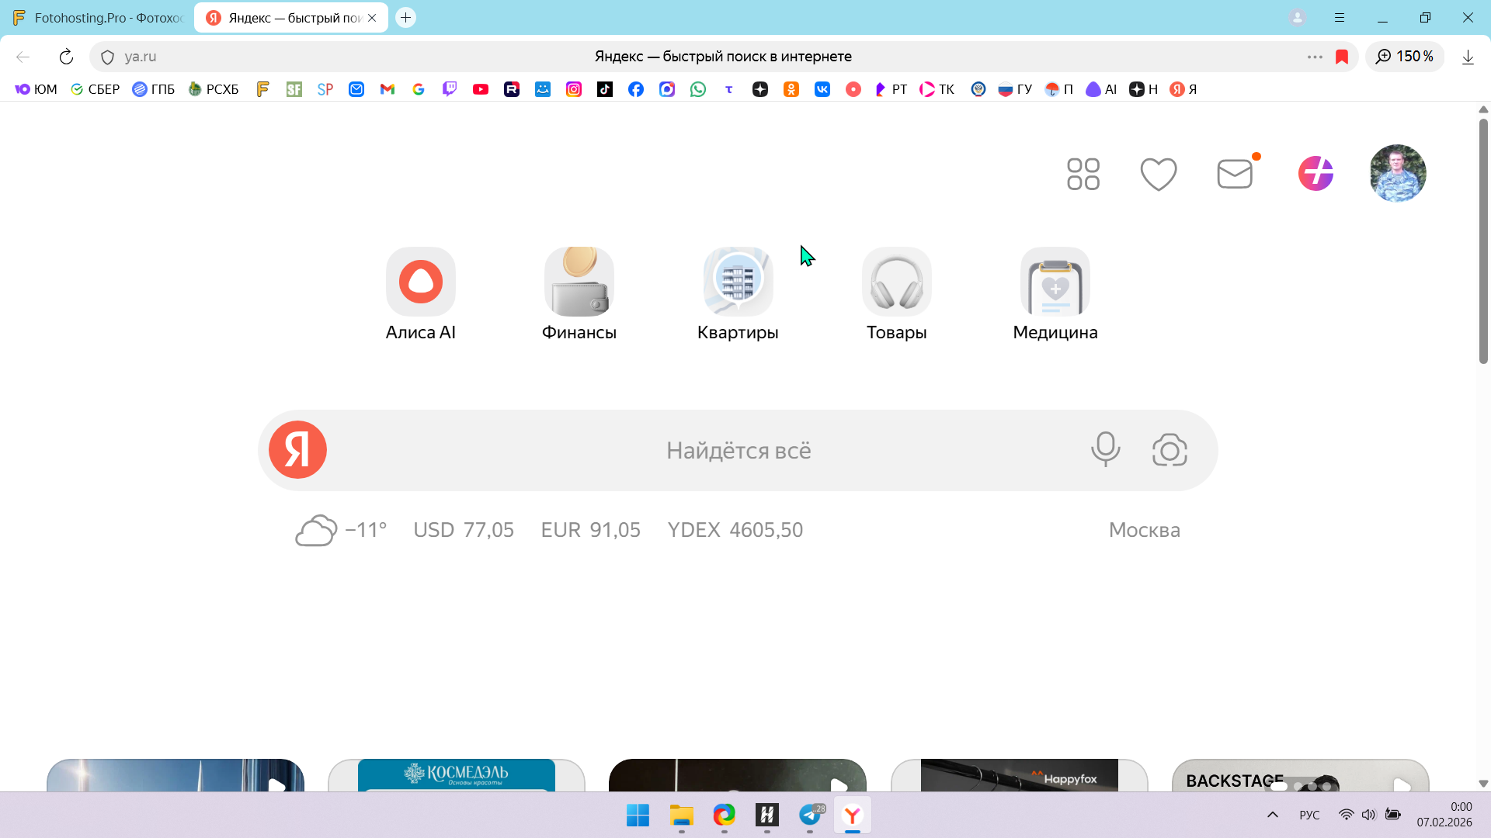Search by image using camera icon

1170,450
